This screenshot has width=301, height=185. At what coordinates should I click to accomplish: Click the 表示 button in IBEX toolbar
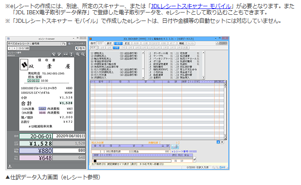point(109,43)
